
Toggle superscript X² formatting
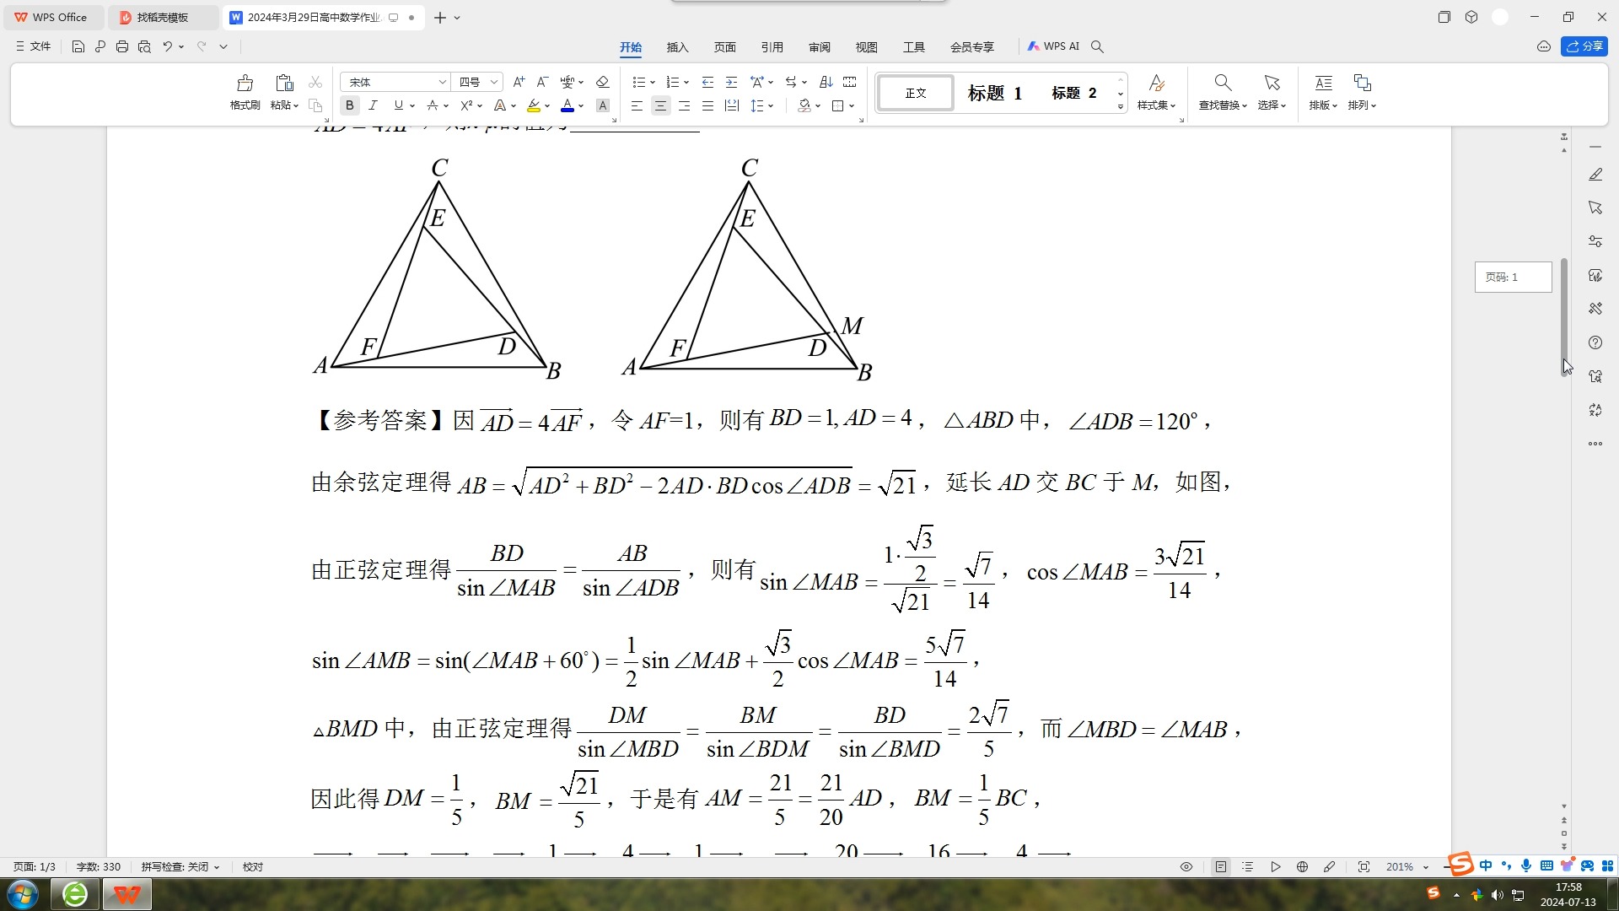466,105
